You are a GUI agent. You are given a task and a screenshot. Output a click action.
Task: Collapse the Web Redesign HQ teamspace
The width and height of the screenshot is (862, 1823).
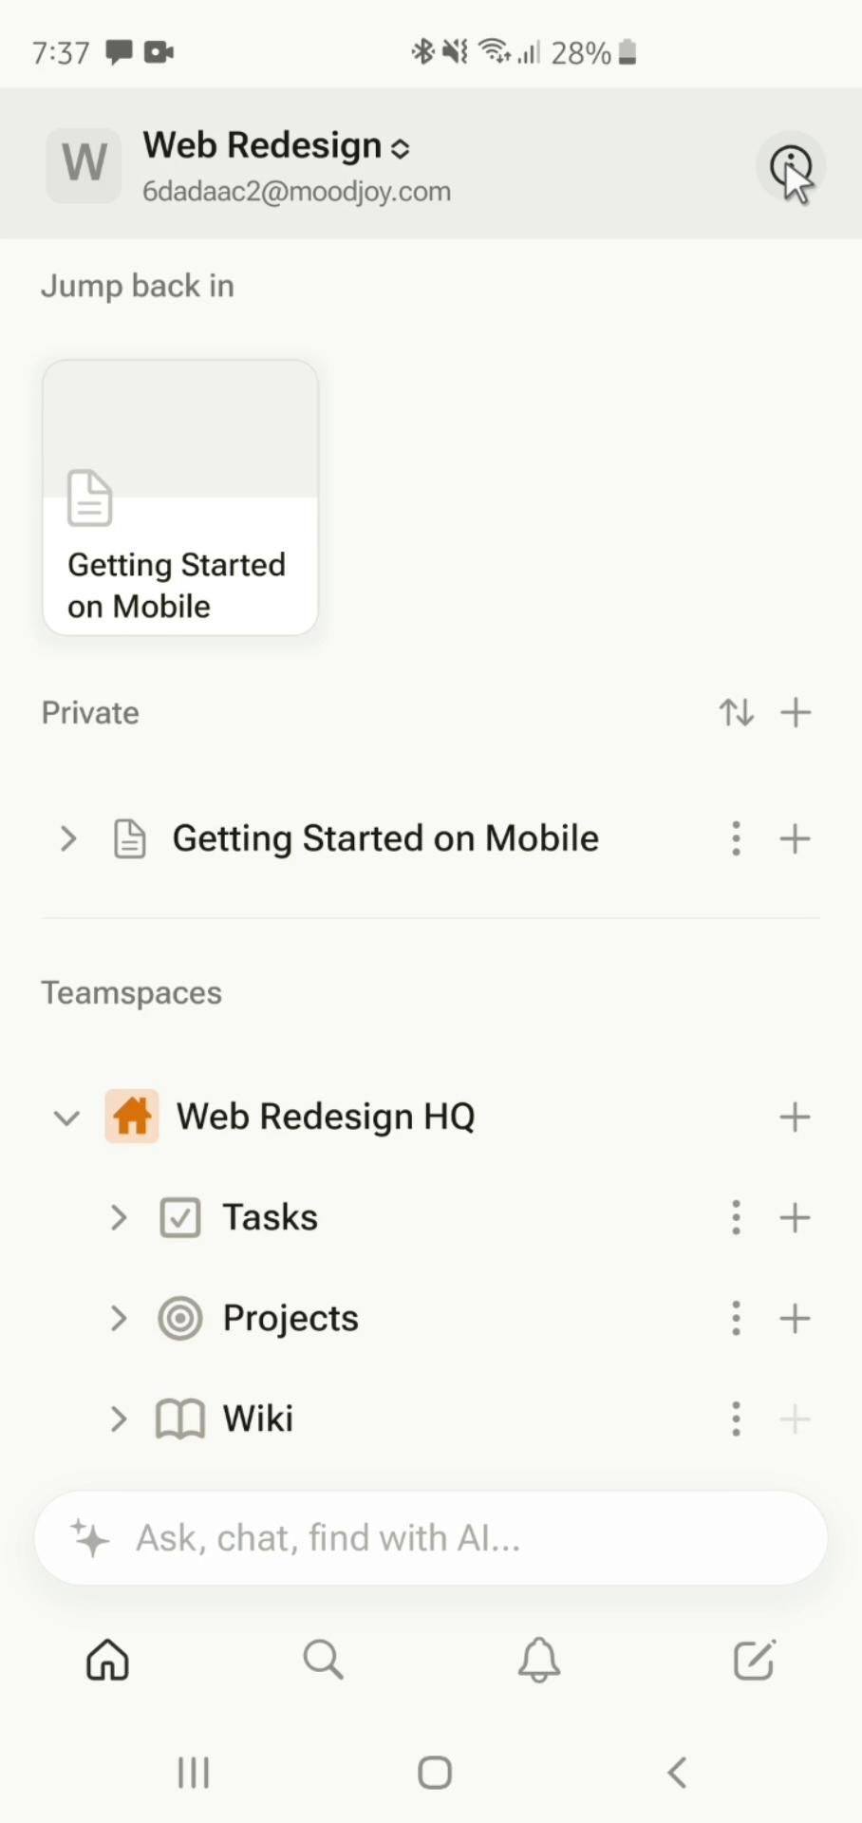(x=66, y=1117)
